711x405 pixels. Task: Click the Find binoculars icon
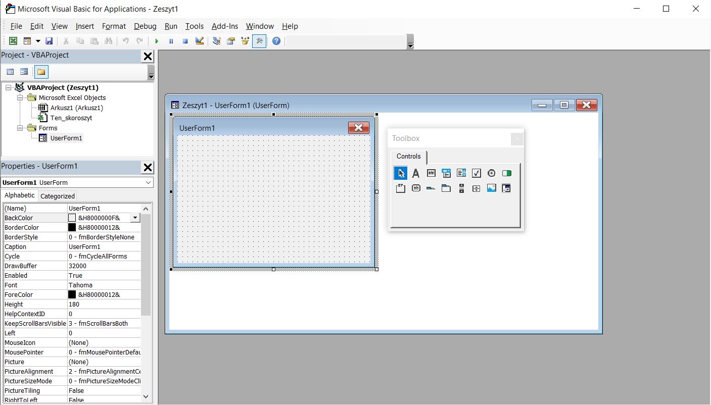(108, 41)
